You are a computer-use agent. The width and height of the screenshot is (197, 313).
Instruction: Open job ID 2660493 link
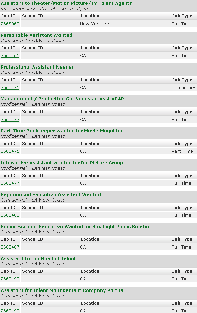[10, 311]
